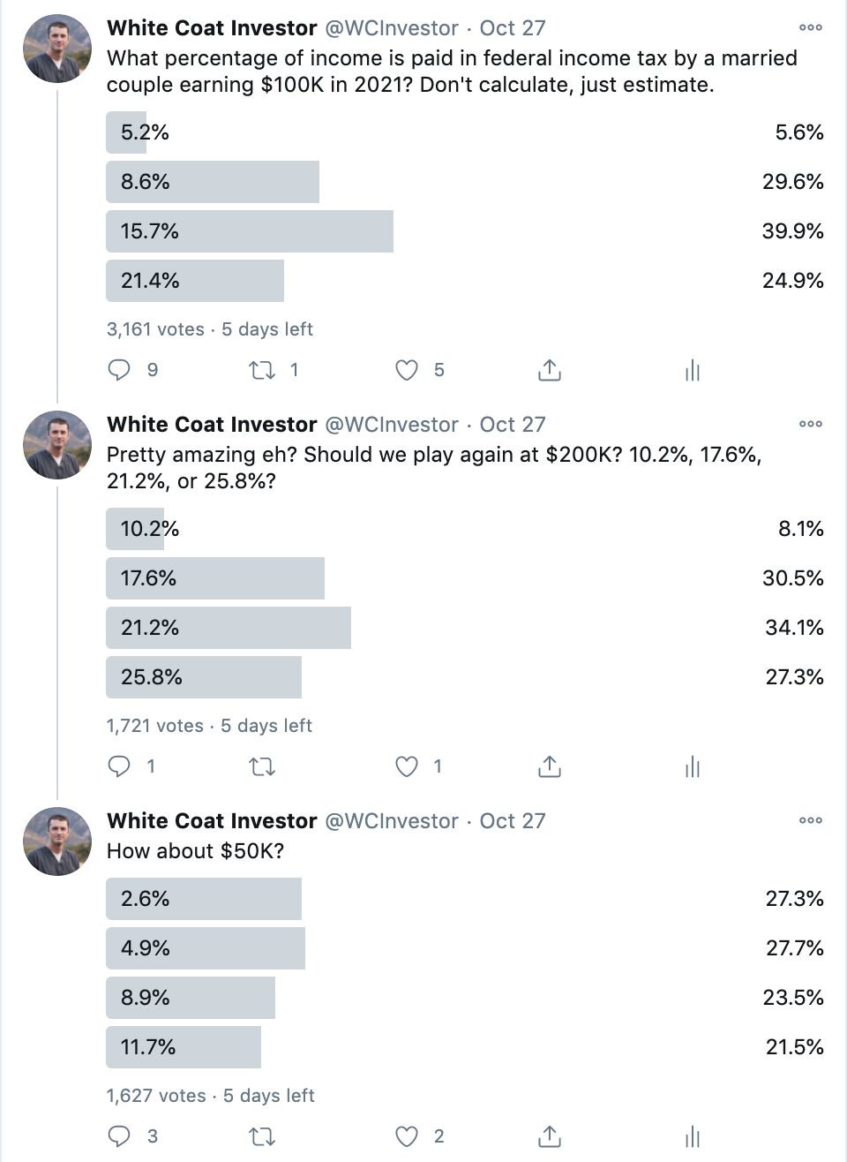Open more options on the $200K tweet

click(810, 424)
